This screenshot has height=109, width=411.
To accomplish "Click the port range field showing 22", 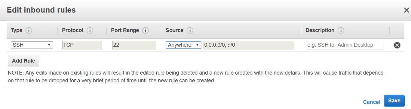I will [x=134, y=45].
